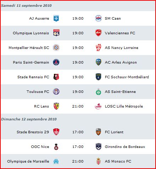Open the LOSC Lille Métropole logo

click(x=98, y=106)
